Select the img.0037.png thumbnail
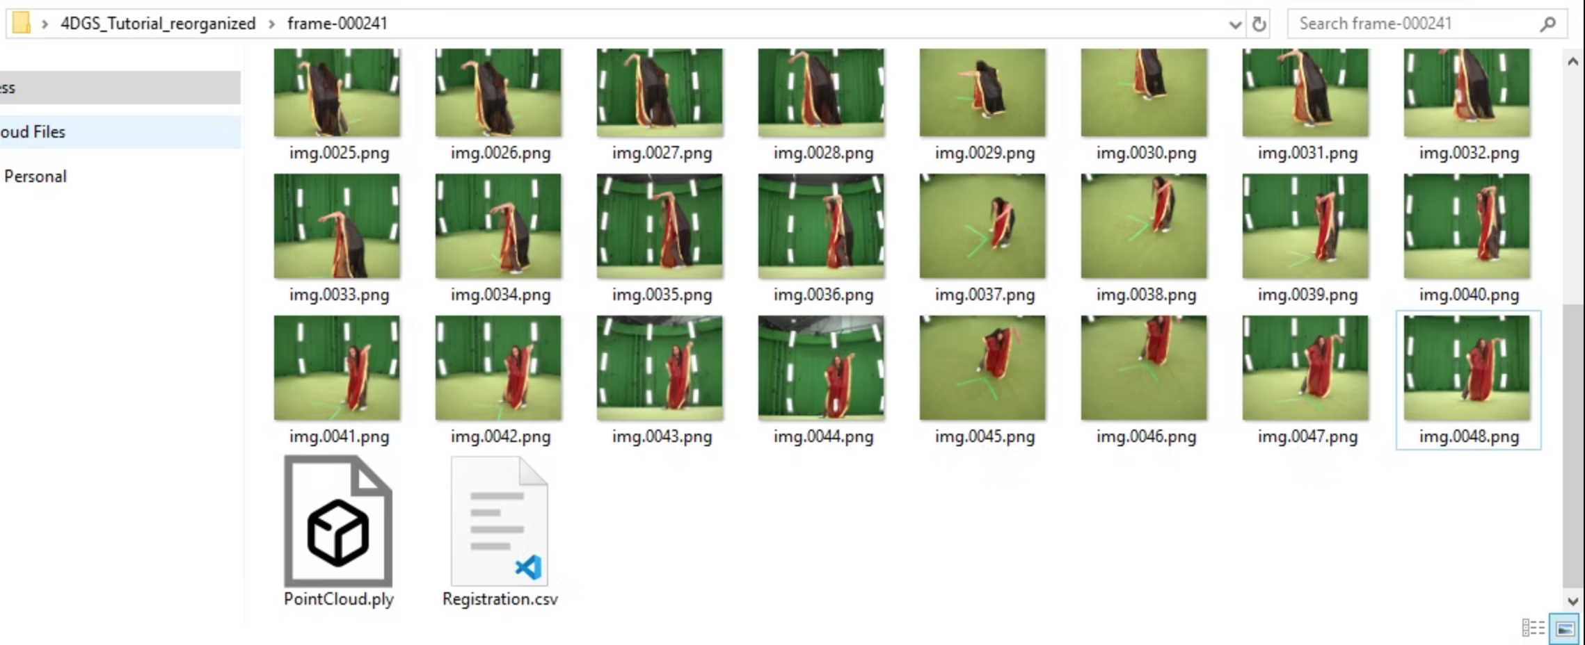 tap(982, 227)
